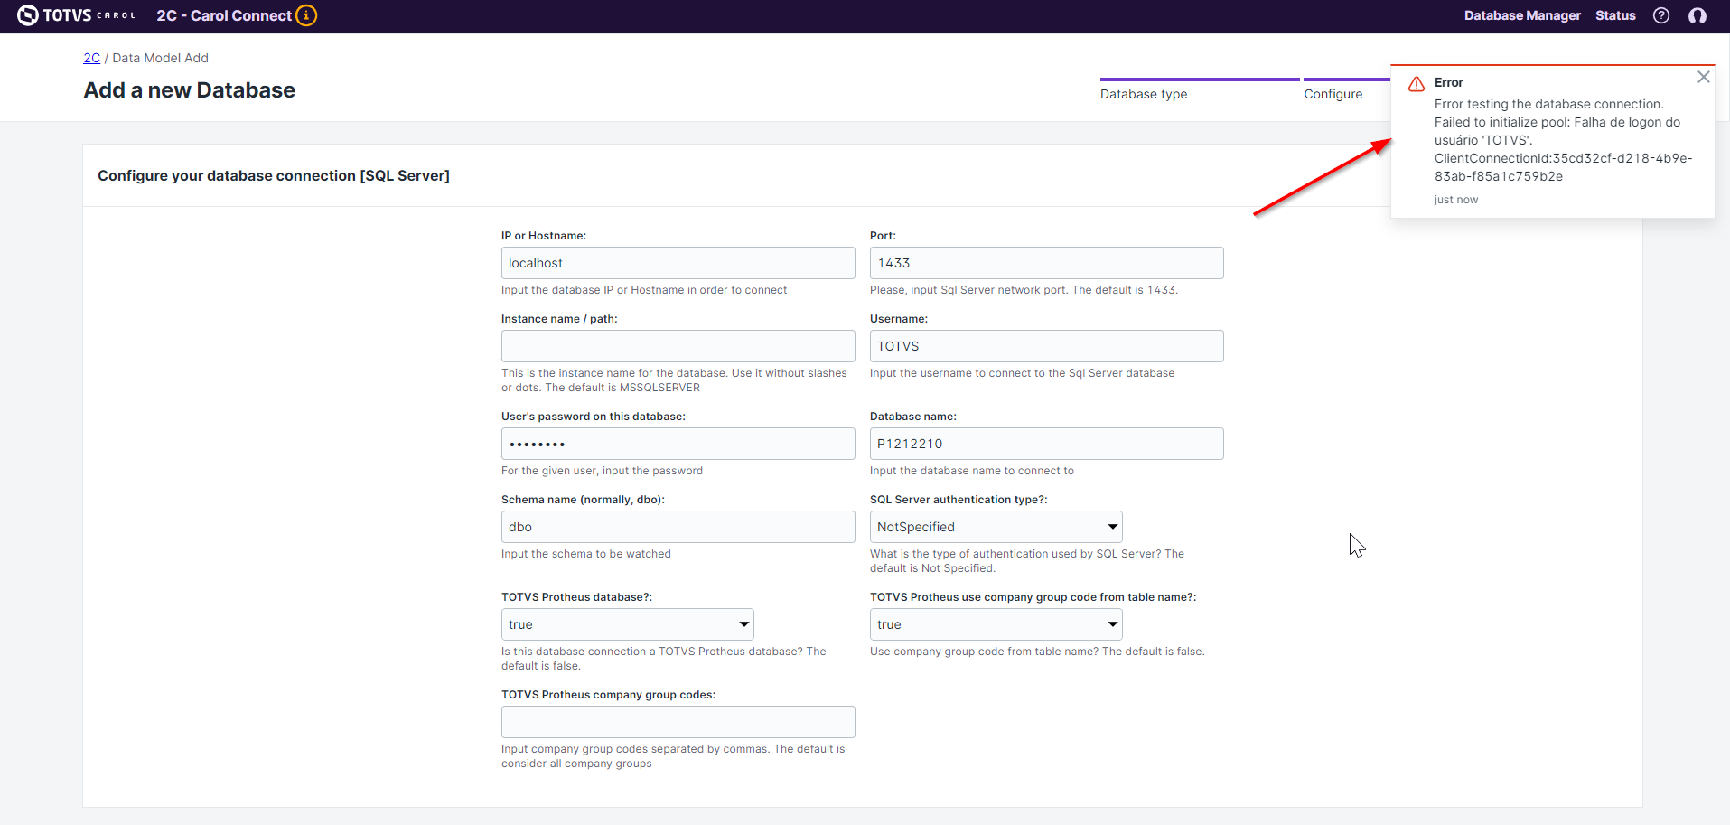This screenshot has width=1730, height=825.
Task: Click the TOTVS Carol logo
Action: coord(76,15)
